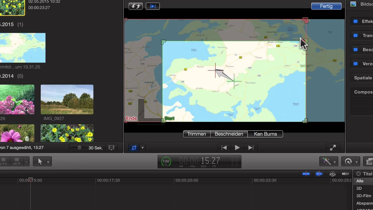
Task: Toggle timeline snapping
Action: [345, 174]
